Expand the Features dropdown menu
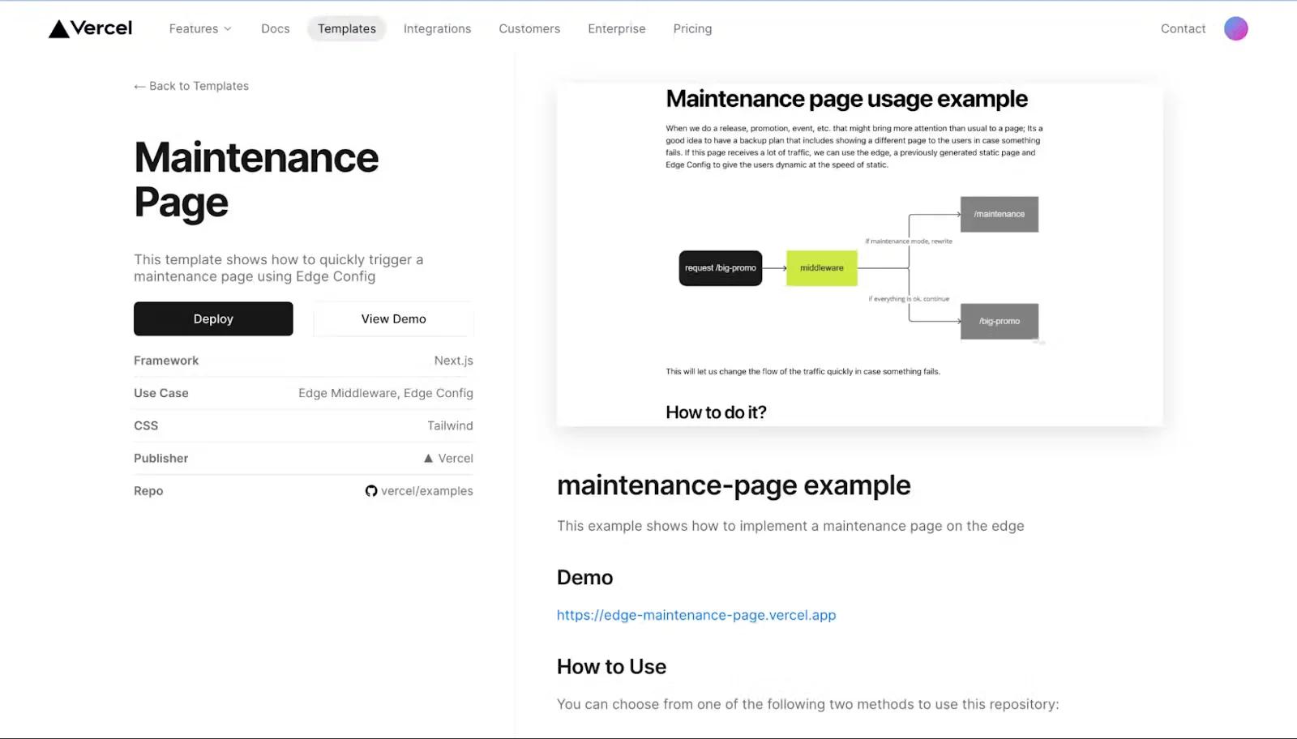1297x739 pixels. pos(200,28)
